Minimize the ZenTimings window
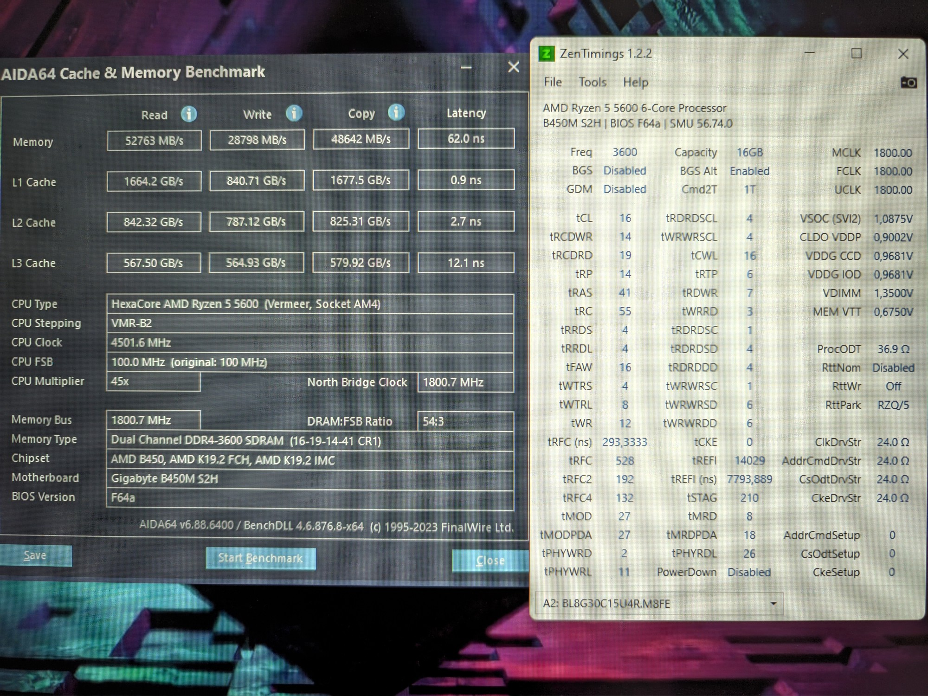Image resolution: width=928 pixels, height=696 pixels. point(810,53)
